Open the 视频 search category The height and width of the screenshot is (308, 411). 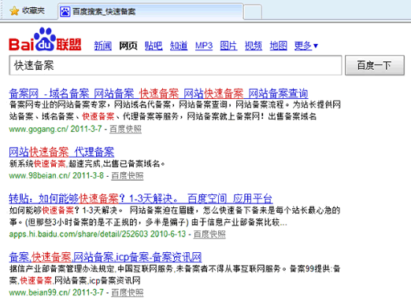[x=254, y=46]
